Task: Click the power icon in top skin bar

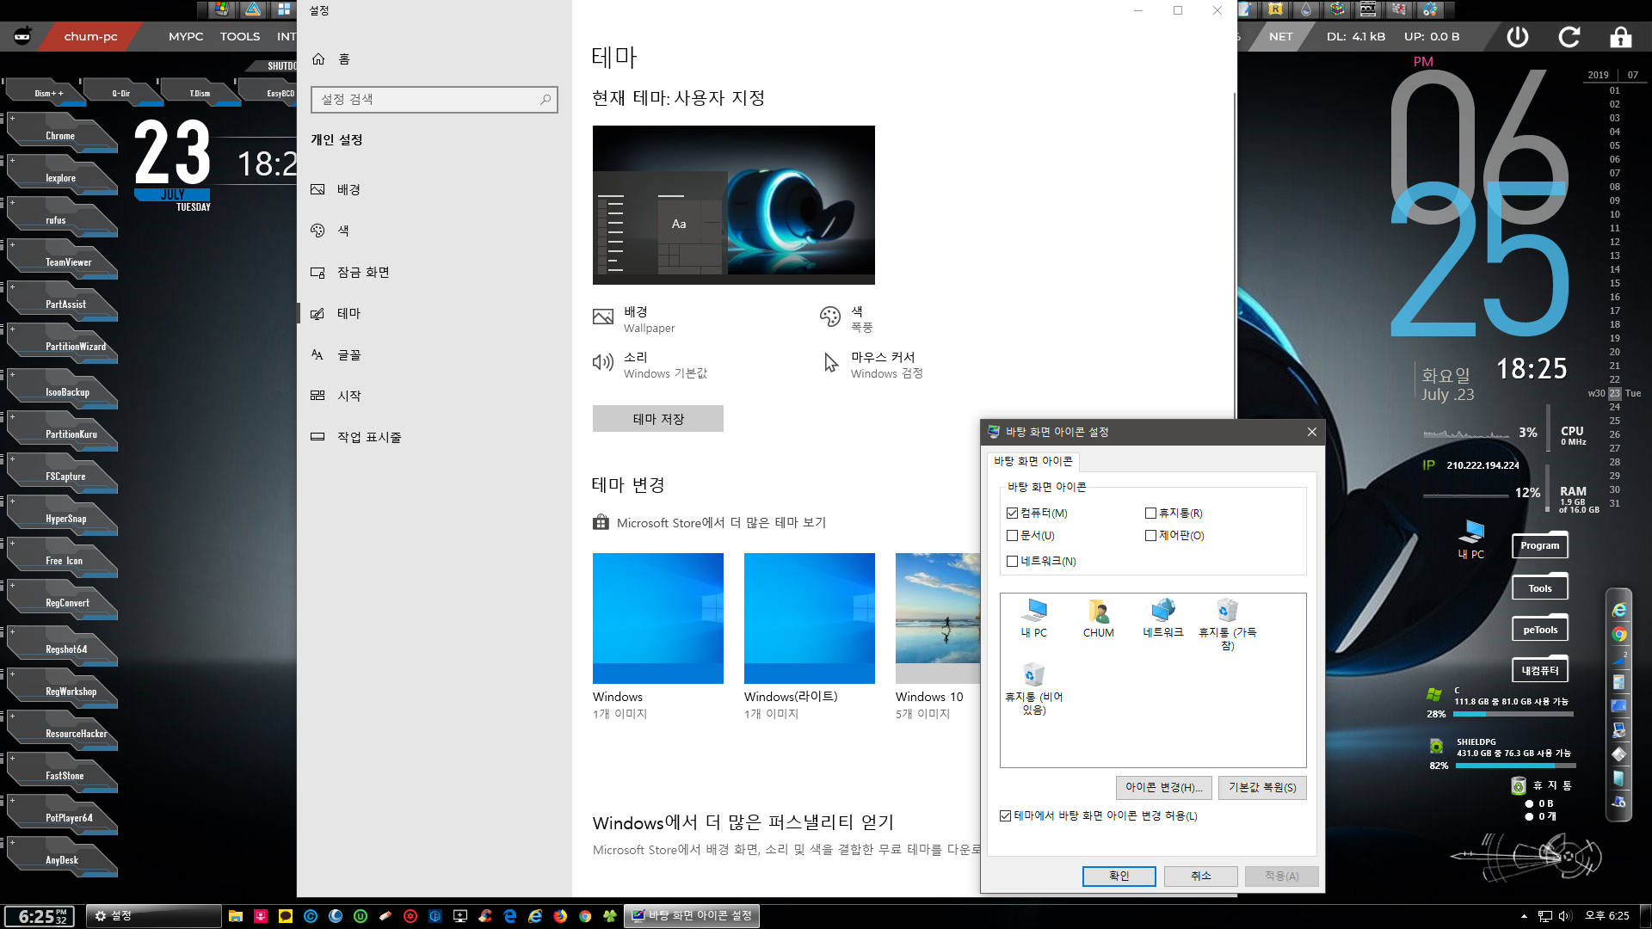Action: (x=1517, y=37)
